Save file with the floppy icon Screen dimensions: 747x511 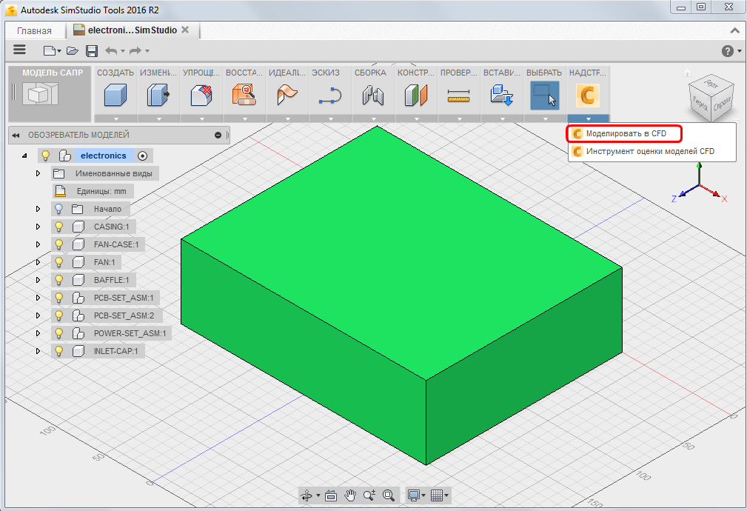[x=92, y=51]
